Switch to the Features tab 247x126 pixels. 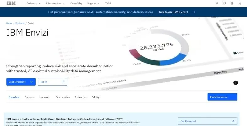coord(29,97)
